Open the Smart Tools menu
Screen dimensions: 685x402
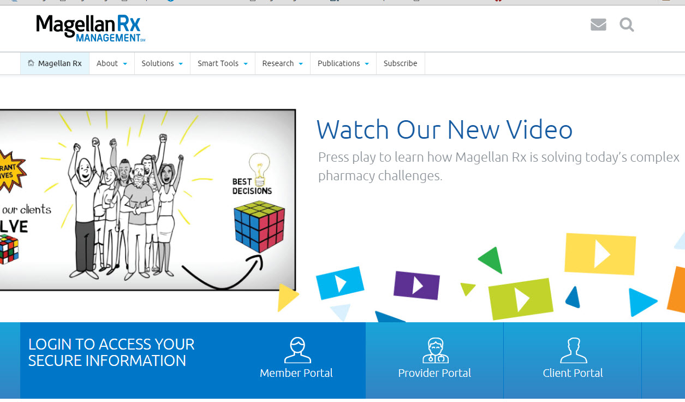(x=223, y=63)
